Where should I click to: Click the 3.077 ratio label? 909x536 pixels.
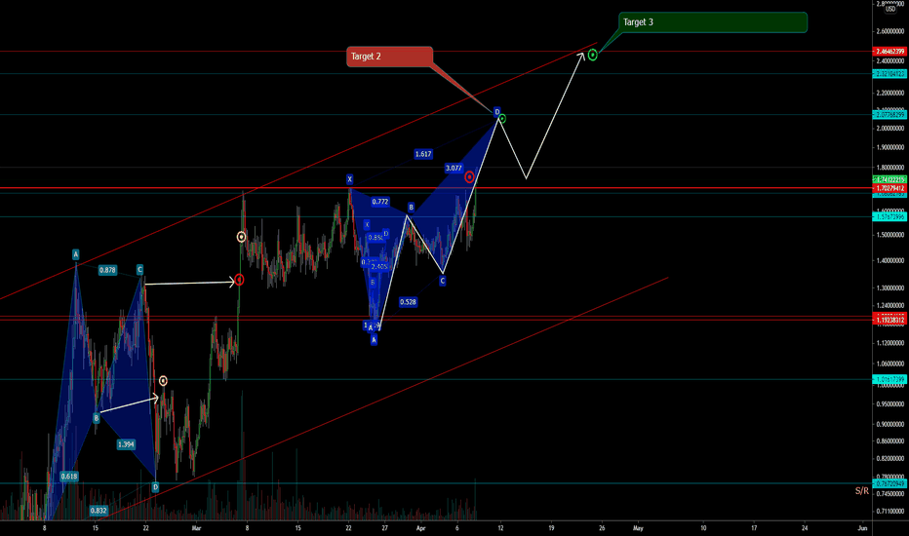pyautogui.click(x=454, y=168)
